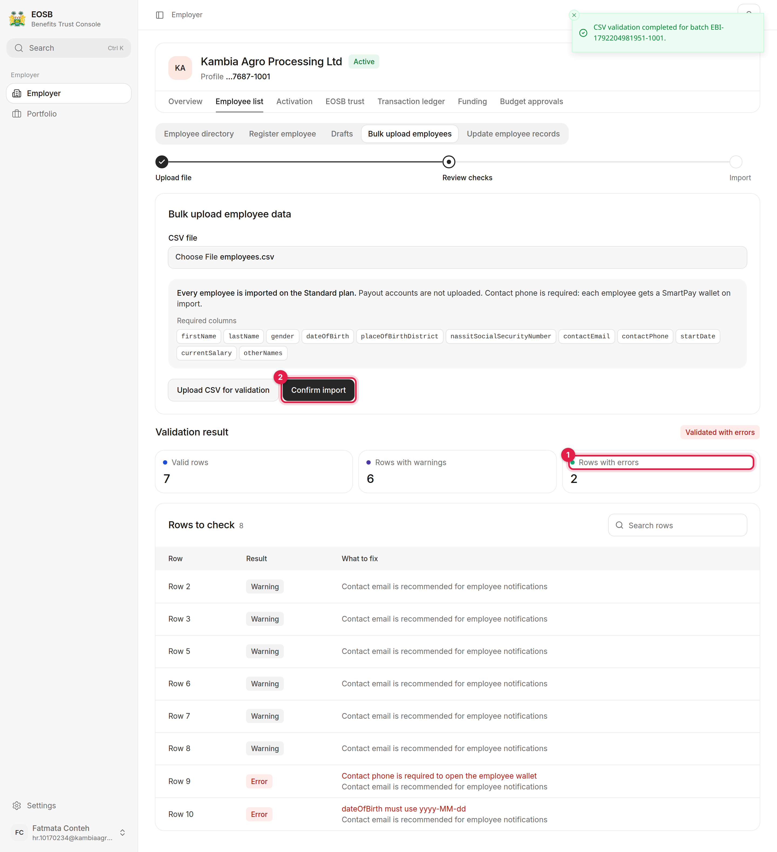The width and height of the screenshot is (777, 852).
Task: Focus the sidebar Search box
Action: (69, 48)
